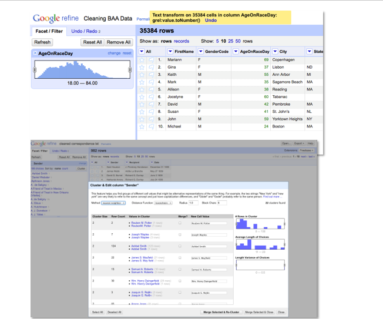383x319 pixels.
Task: Show data as records
Action: (182, 41)
